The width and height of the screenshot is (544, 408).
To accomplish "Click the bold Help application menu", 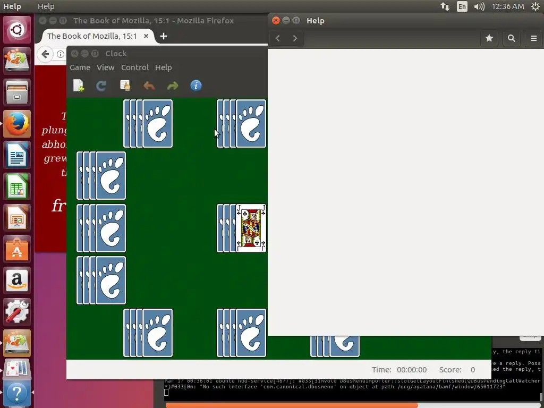I will click(x=12, y=6).
